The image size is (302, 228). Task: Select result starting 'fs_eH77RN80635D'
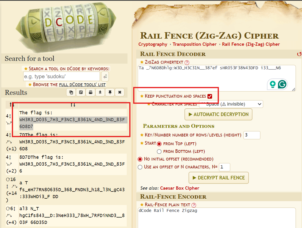tap(73, 190)
